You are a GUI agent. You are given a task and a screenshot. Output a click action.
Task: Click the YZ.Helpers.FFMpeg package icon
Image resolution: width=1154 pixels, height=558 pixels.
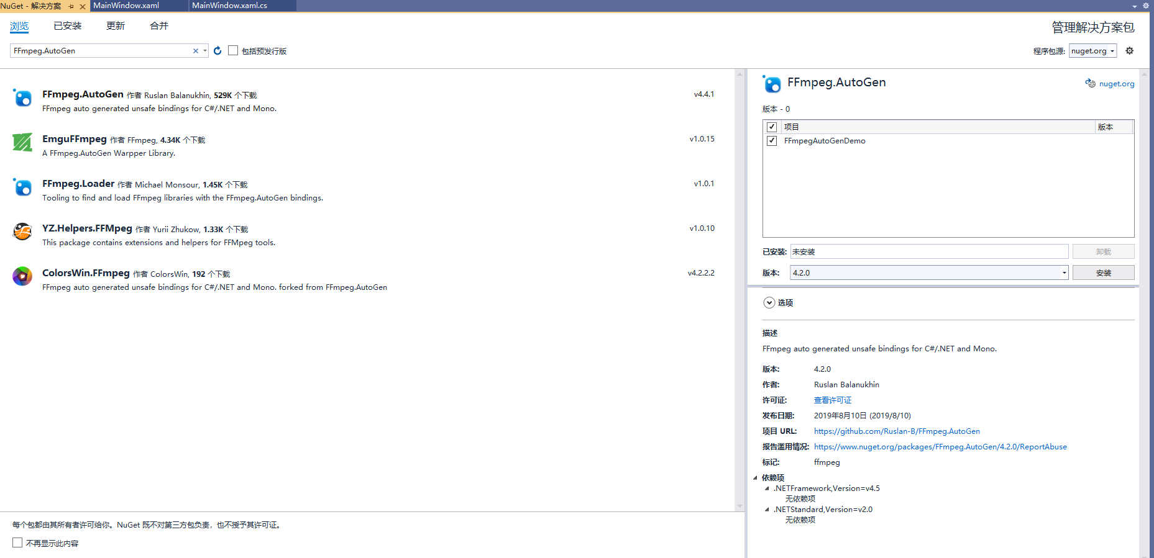pos(22,232)
